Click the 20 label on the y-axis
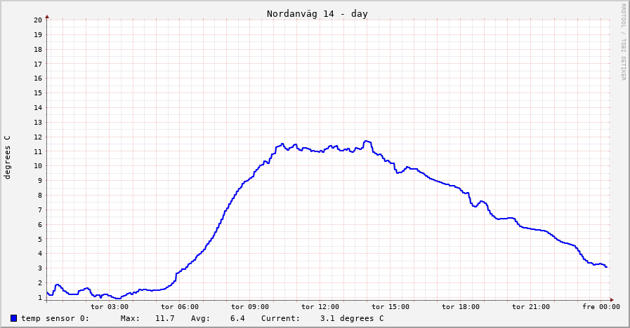The height and width of the screenshot is (328, 630). [x=38, y=20]
